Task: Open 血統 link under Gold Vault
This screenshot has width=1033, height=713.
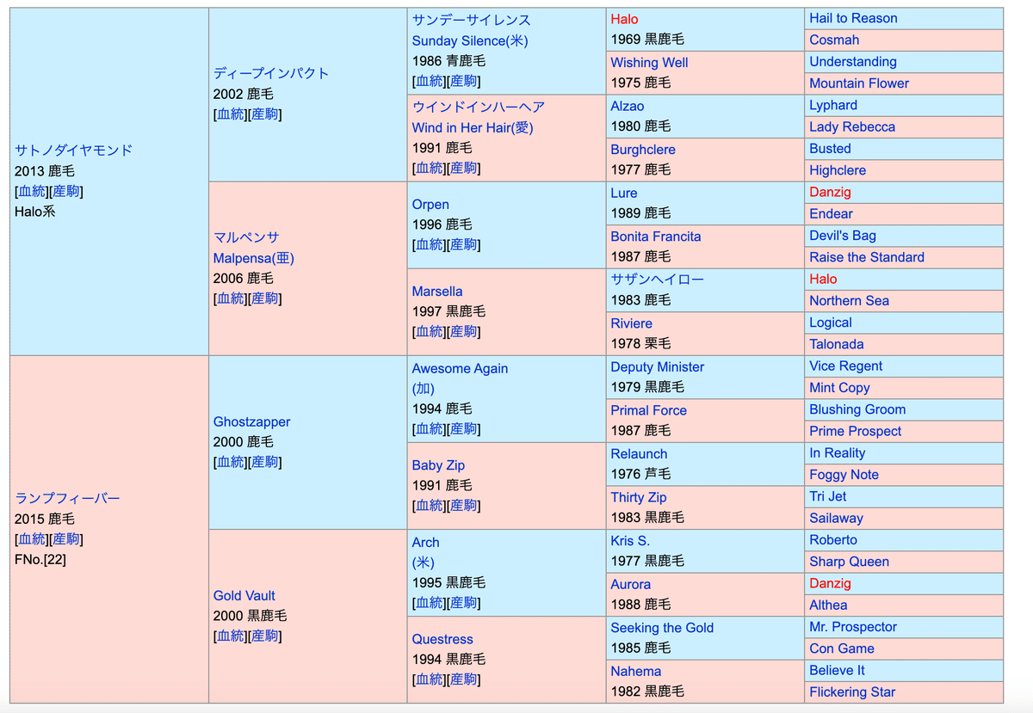Action: click(x=230, y=636)
